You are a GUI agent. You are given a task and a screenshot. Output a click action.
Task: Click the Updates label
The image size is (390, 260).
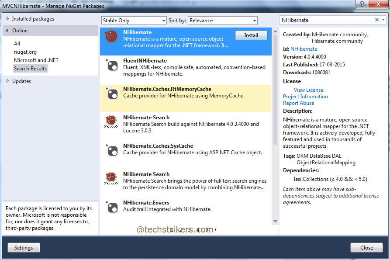point(22,81)
